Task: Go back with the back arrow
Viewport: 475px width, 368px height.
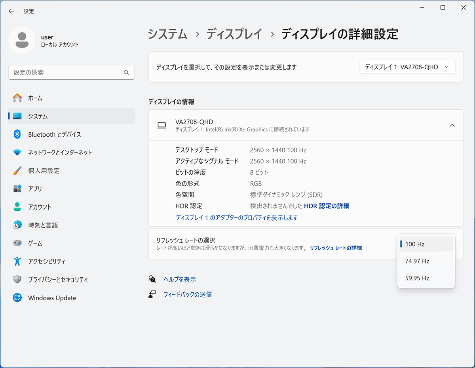Action: [11, 11]
